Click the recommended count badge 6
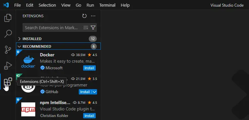249x120 pixels. [x=94, y=46]
